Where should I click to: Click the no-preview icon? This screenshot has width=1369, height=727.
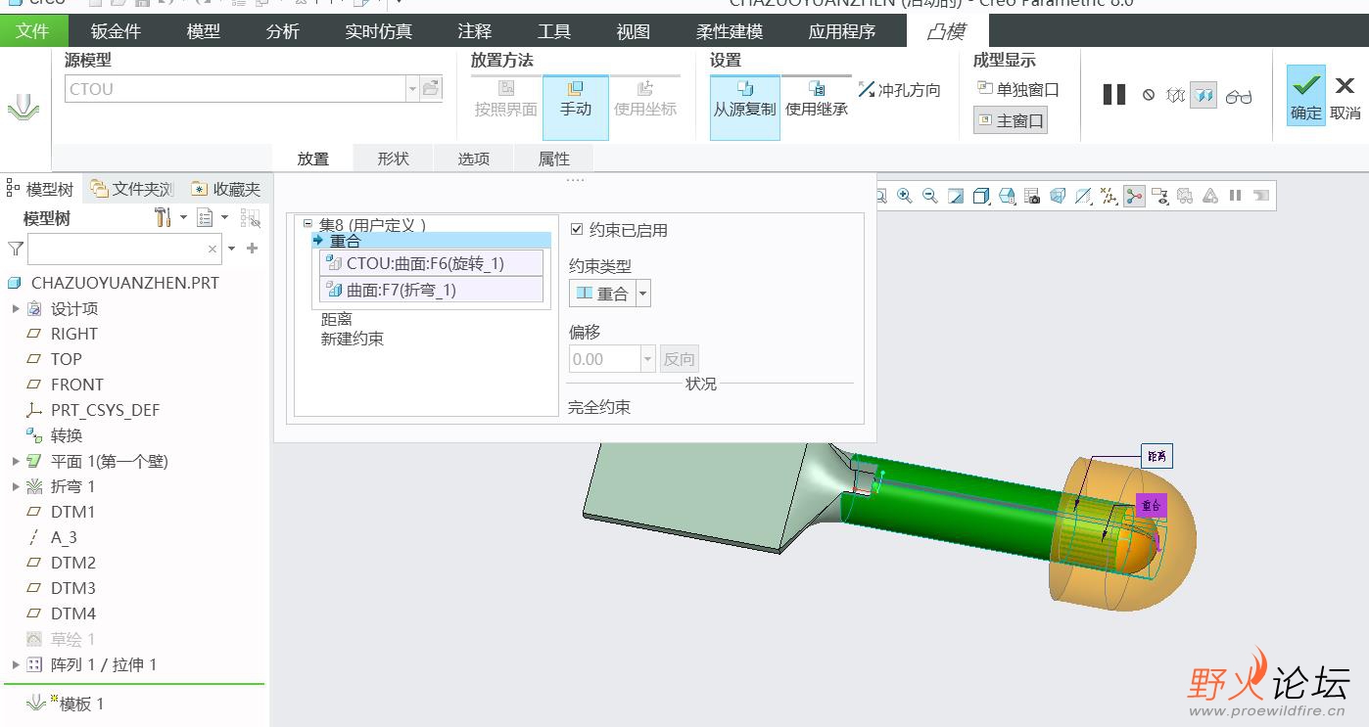1149,96
